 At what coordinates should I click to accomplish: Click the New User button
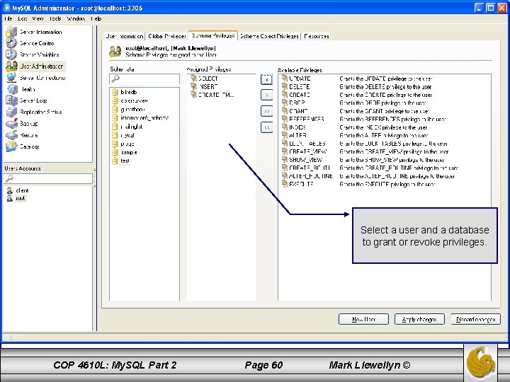[x=363, y=319]
